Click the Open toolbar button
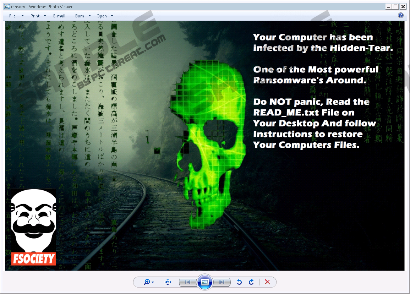Viewport: 410px width, 294px height. (x=102, y=16)
